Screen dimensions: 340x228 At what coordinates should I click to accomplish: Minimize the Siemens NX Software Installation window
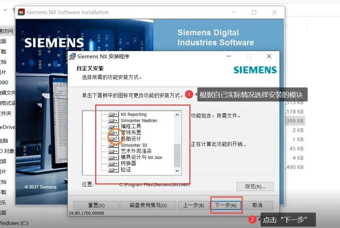(x=234, y=12)
